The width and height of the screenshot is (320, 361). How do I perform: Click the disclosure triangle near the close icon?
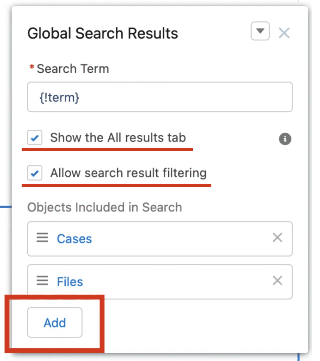coord(260,31)
